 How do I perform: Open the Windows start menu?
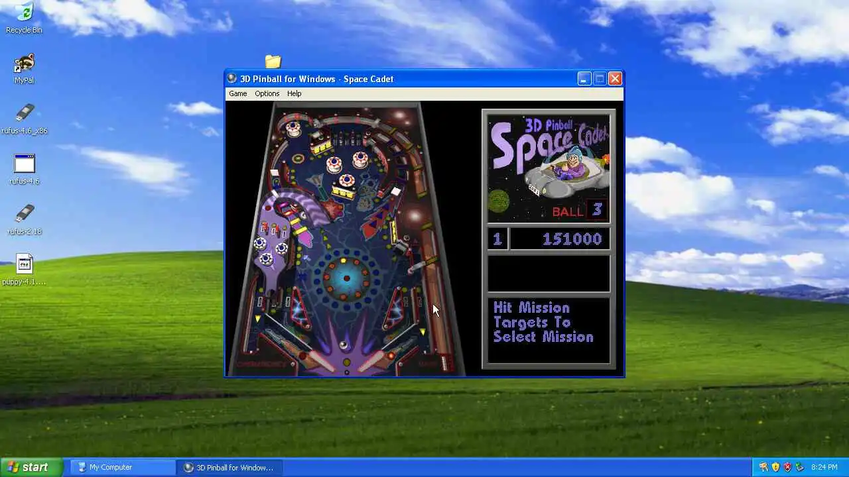point(31,467)
